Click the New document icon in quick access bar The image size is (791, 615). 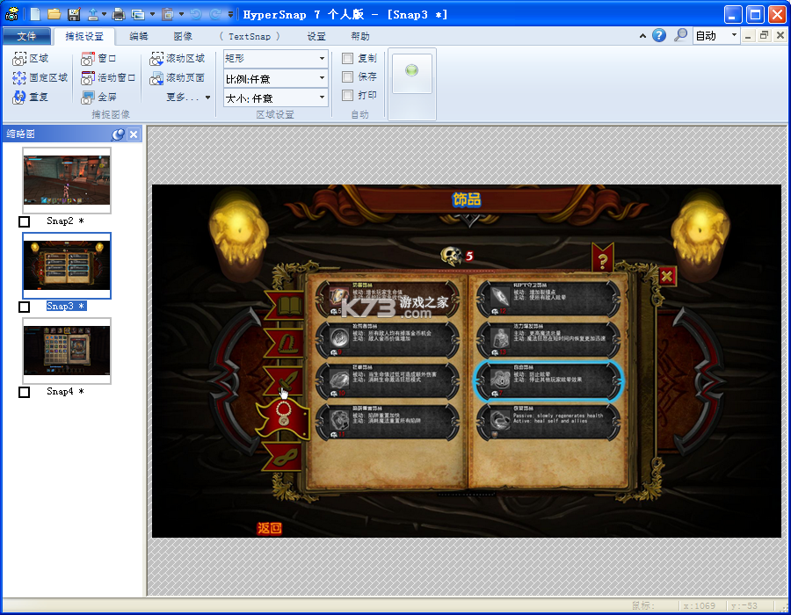tap(35, 14)
